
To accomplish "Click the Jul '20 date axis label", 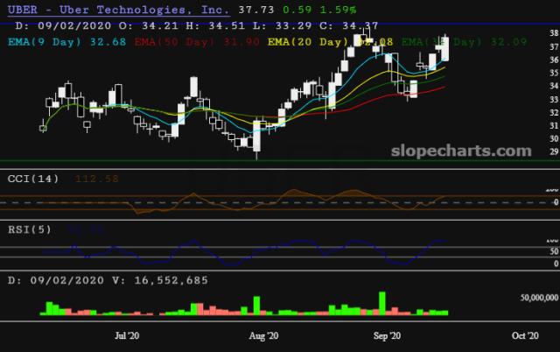I will click(x=128, y=335).
